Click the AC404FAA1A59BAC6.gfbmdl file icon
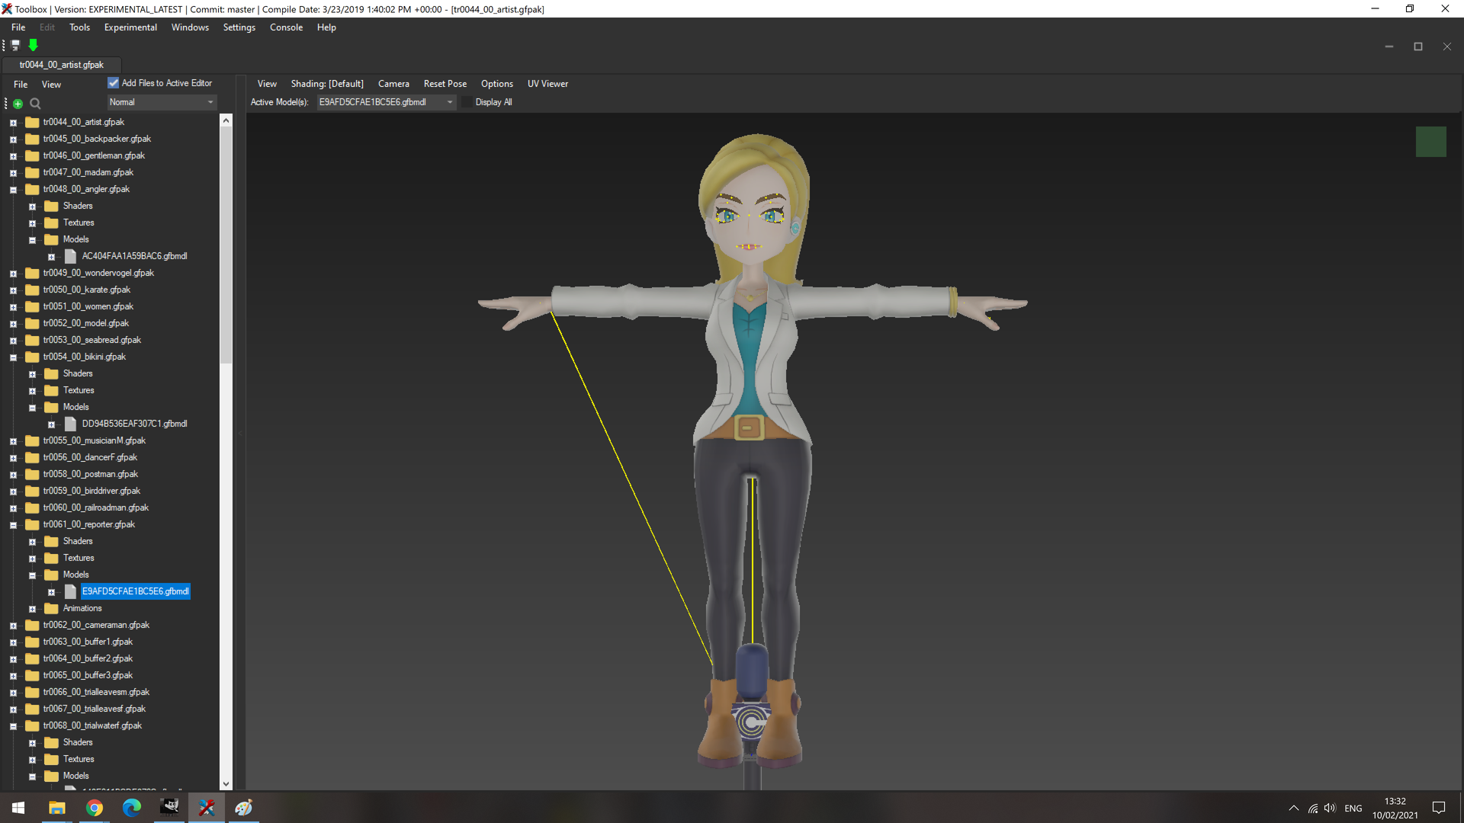The height and width of the screenshot is (823, 1464). pos(71,256)
